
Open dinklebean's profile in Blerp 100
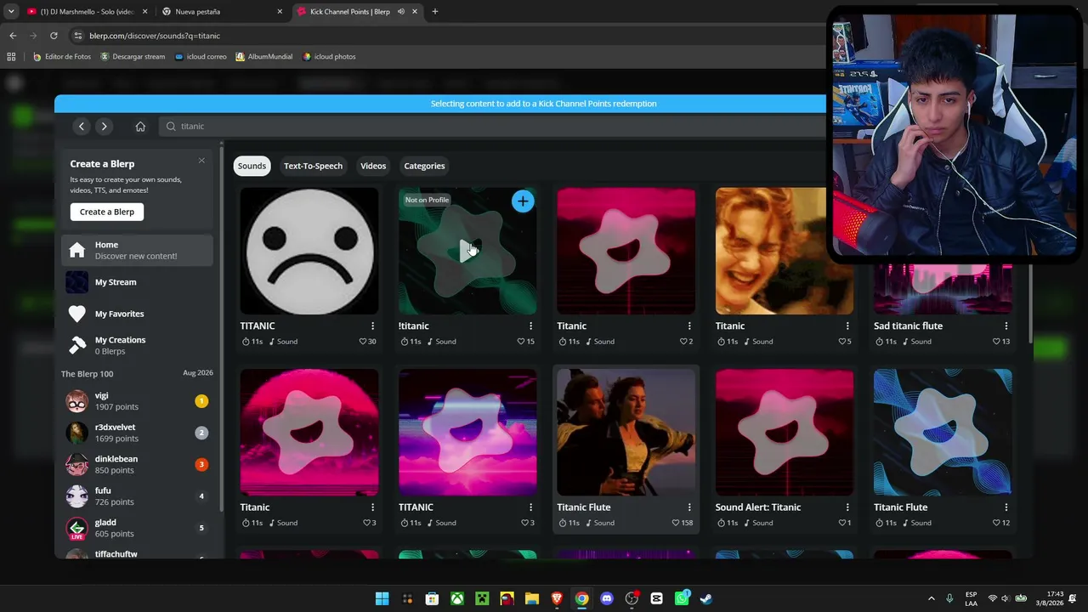137,464
